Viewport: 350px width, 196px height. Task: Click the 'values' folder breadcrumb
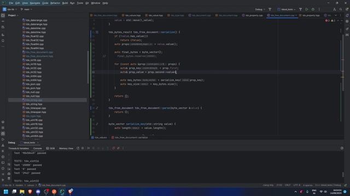31,185
